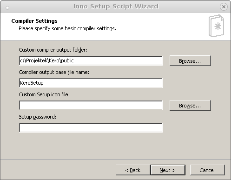
Task: Click the wizard script document icon
Action: [x=216, y=26]
